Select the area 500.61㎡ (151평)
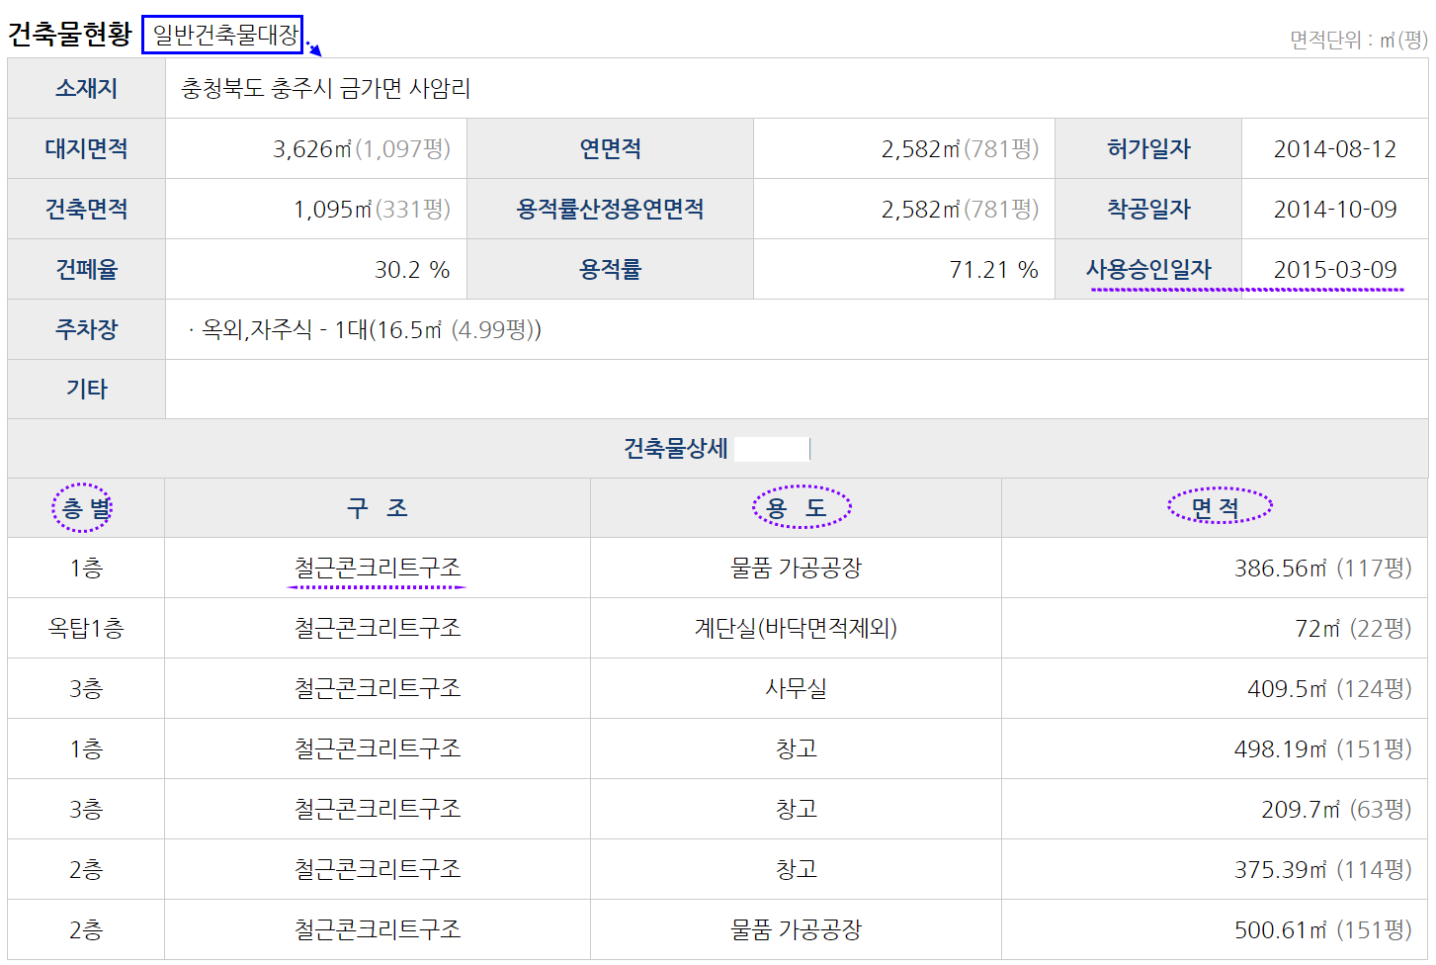The height and width of the screenshot is (965, 1436). coord(1322,929)
